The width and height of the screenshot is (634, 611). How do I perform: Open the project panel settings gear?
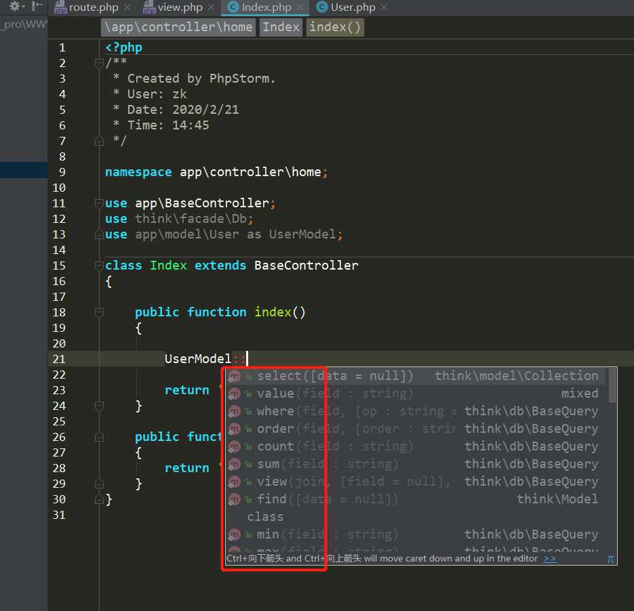point(14,6)
